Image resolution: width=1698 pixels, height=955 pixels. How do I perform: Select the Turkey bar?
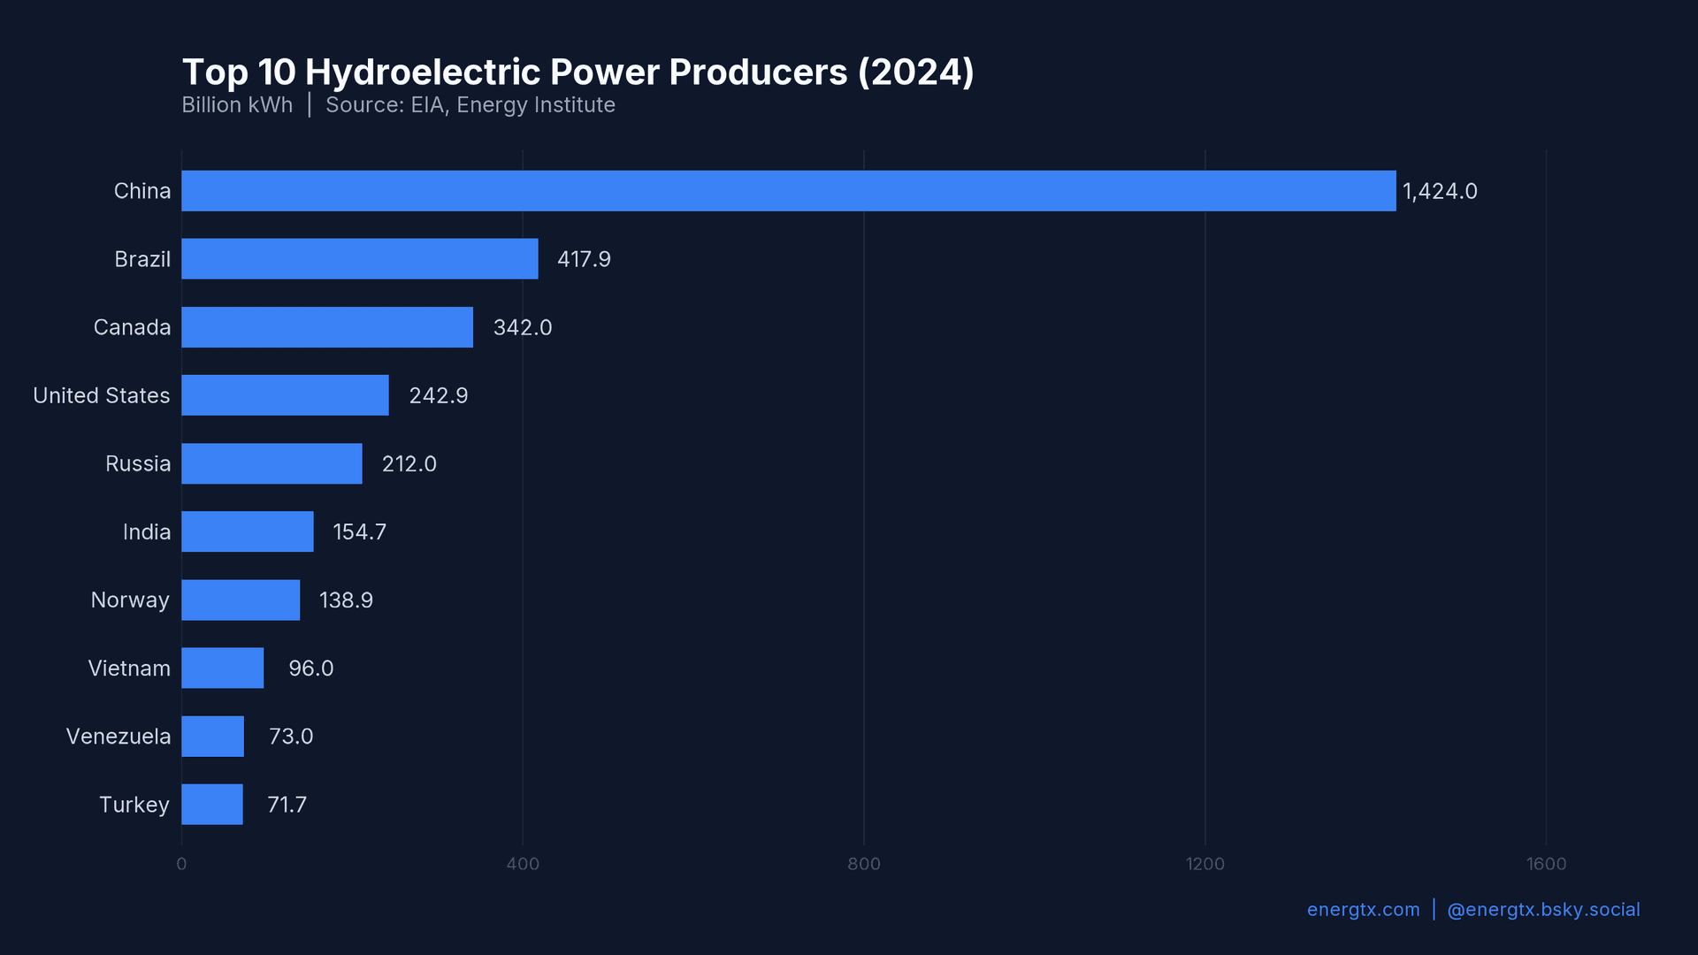[x=210, y=805]
